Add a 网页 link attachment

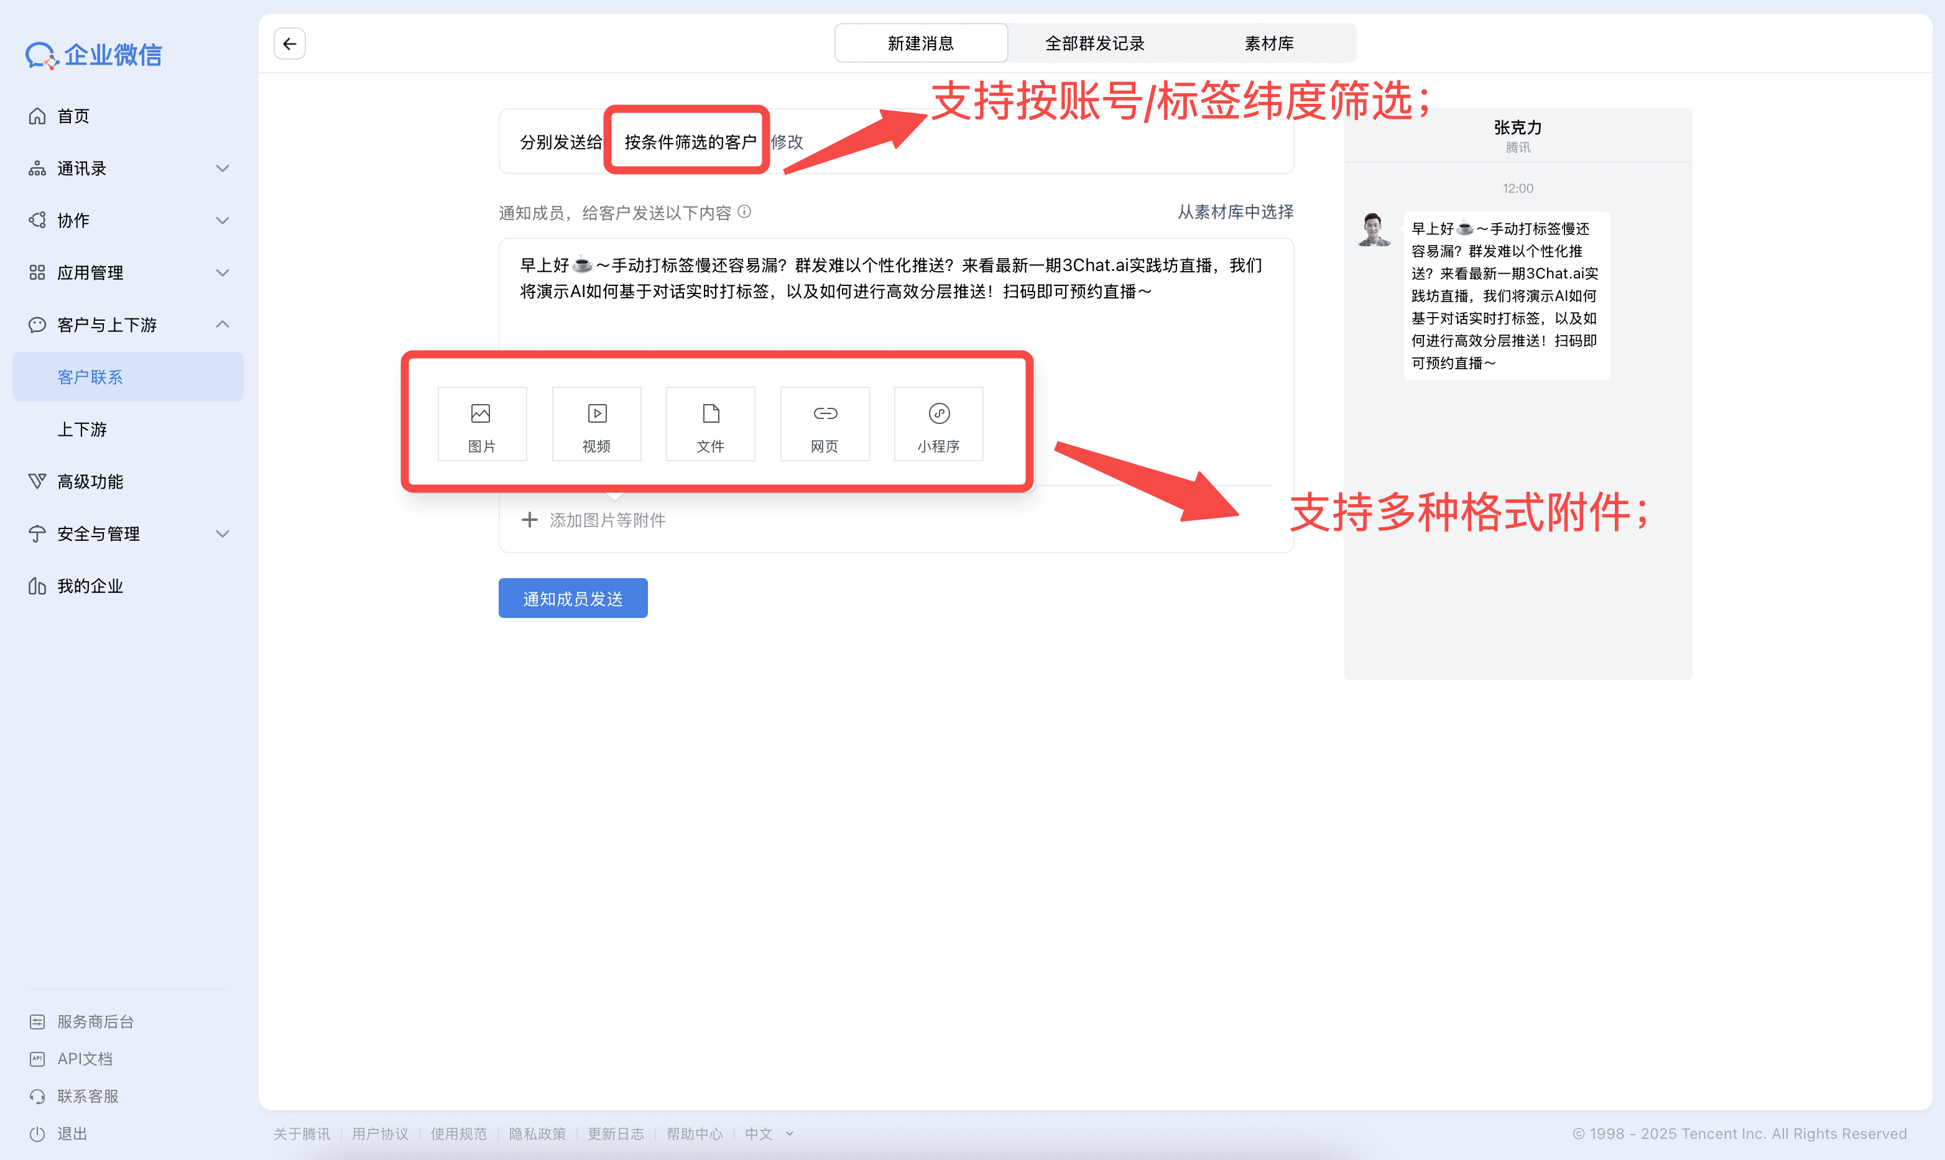pyautogui.click(x=825, y=424)
